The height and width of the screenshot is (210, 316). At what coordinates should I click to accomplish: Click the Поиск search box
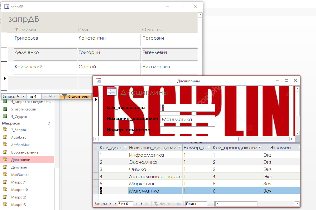(196, 204)
